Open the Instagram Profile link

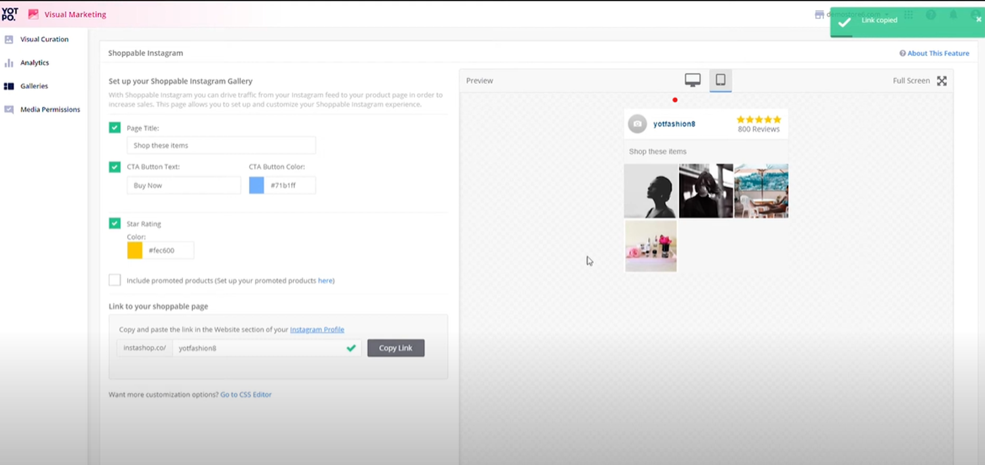pos(317,330)
